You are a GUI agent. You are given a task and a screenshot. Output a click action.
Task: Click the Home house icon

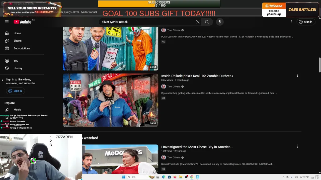[7, 33]
